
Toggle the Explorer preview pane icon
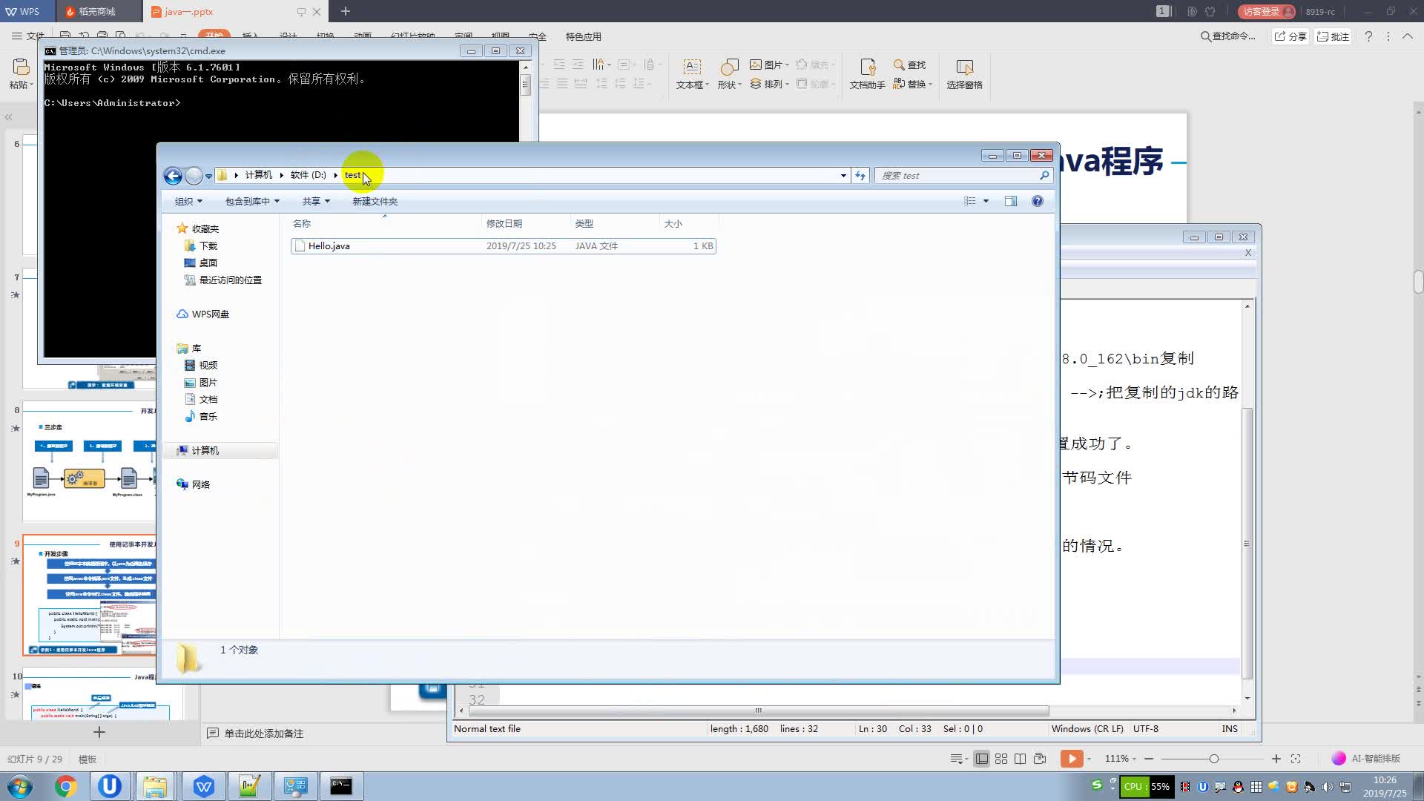point(1010,201)
